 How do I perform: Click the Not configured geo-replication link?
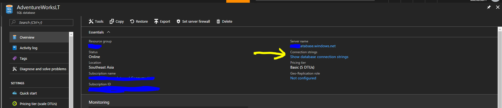click(x=303, y=78)
